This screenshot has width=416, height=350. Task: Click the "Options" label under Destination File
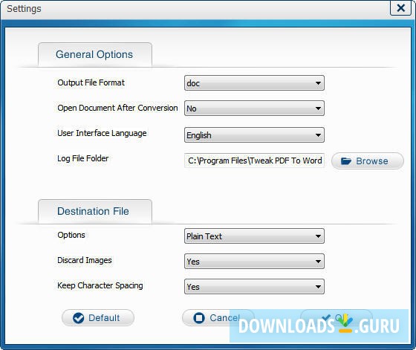[x=71, y=235]
